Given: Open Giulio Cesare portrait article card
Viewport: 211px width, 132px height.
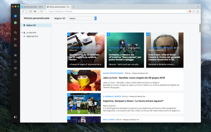Looking at the screenshot, I should click(x=165, y=50).
